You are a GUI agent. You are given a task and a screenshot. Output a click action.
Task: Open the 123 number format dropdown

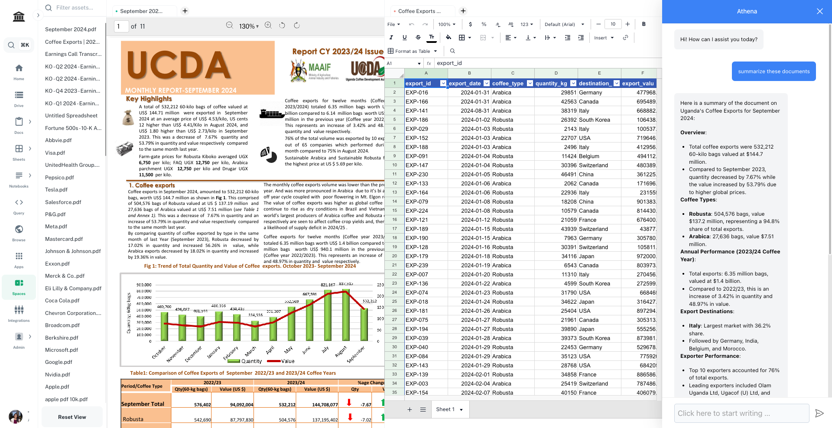[527, 24]
